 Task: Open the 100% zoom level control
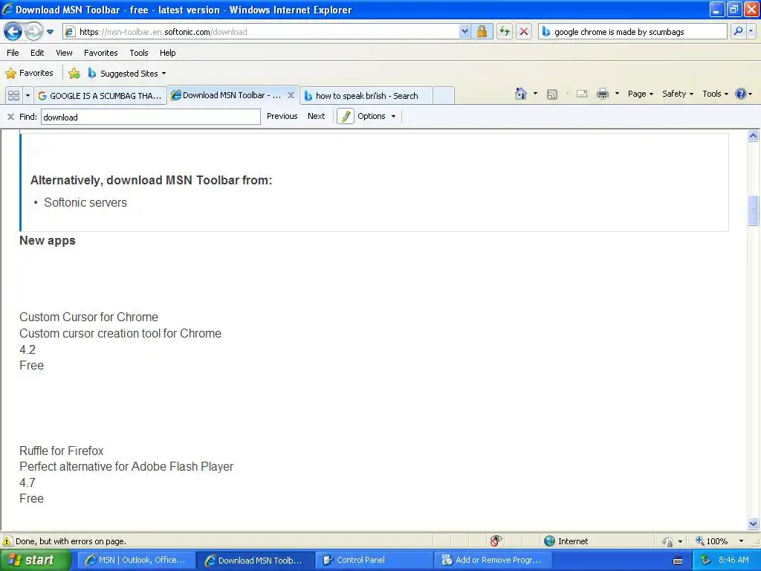click(x=719, y=541)
